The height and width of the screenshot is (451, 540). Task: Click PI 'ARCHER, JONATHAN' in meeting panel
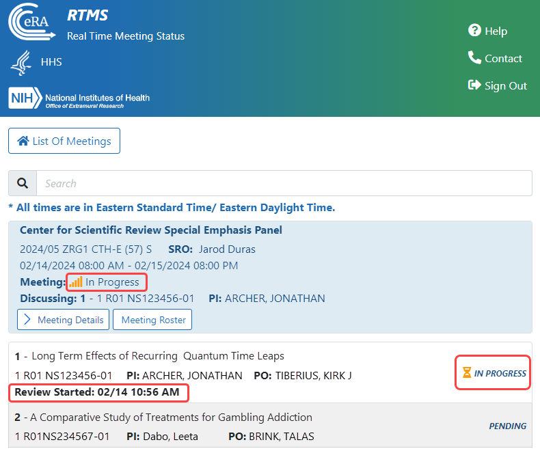[275, 298]
